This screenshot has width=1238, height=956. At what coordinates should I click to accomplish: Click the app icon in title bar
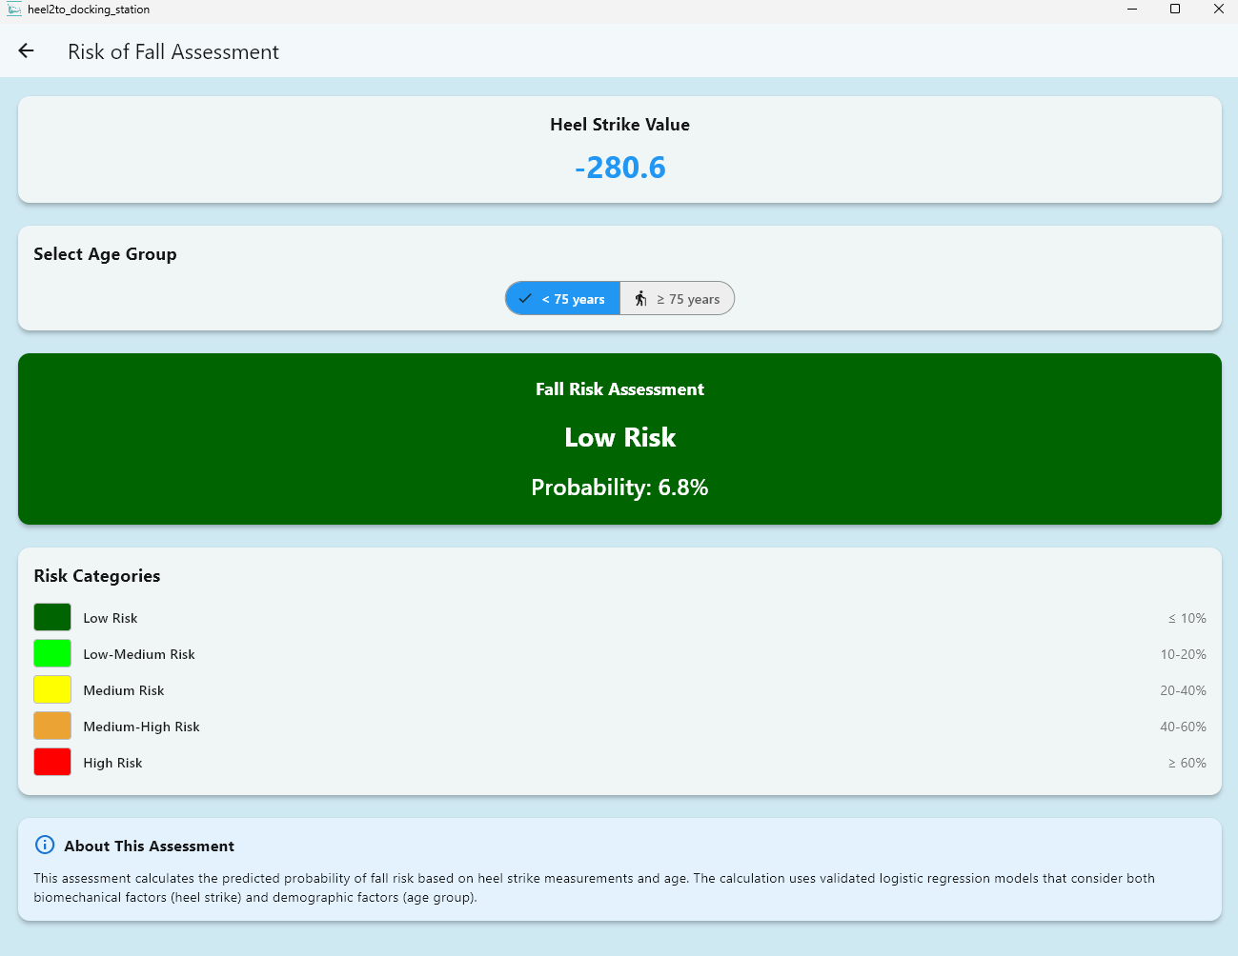coord(14,10)
